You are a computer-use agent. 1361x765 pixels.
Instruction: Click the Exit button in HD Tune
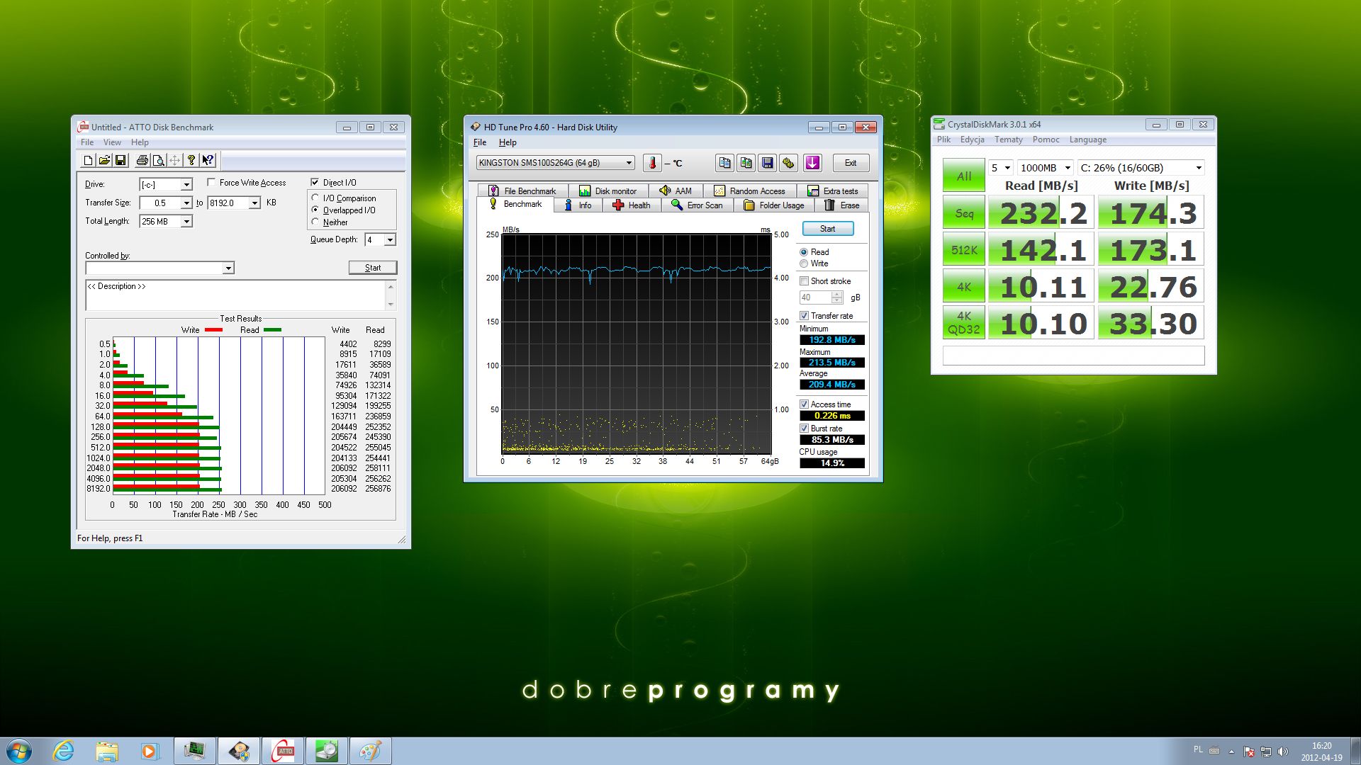coord(850,163)
